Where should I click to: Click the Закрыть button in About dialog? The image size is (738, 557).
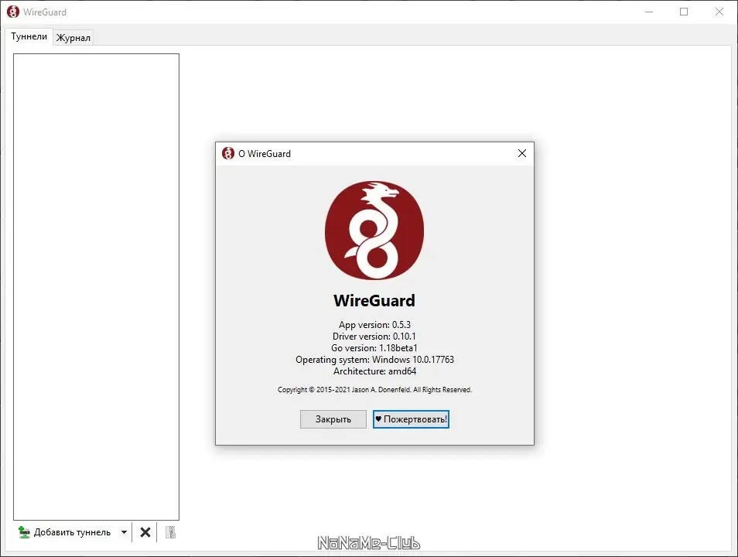(333, 419)
